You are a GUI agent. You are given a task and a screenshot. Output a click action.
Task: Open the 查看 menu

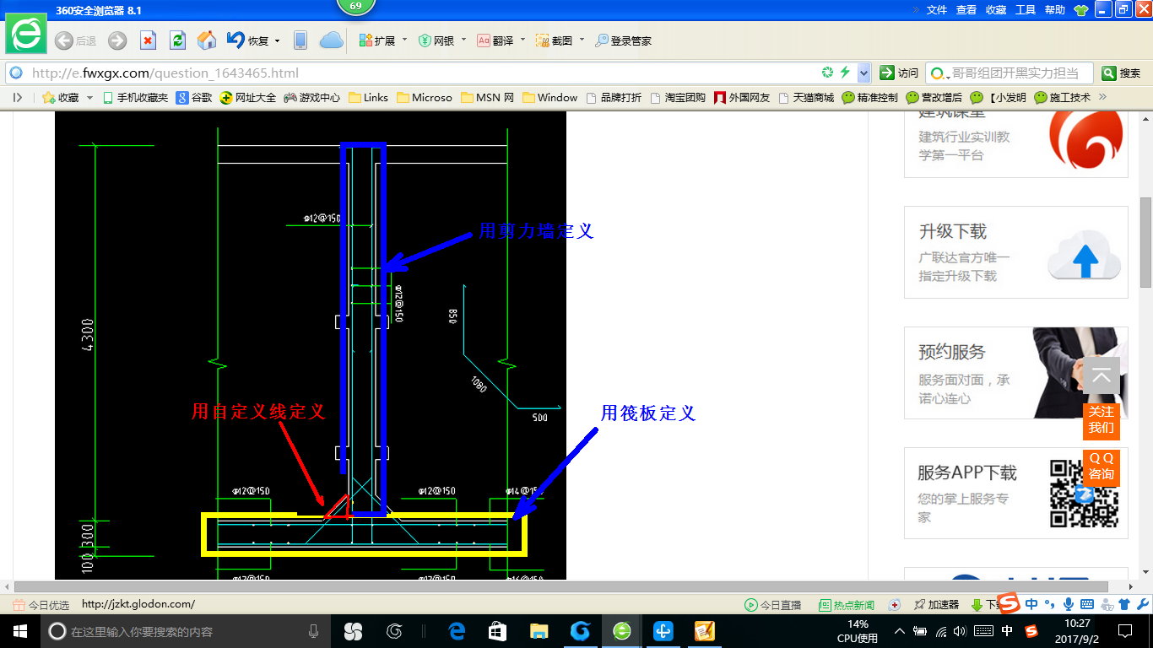pyautogui.click(x=966, y=9)
